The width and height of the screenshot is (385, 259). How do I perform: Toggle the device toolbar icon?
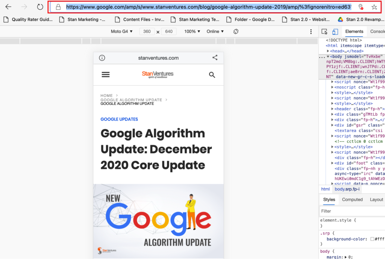pyautogui.click(x=335, y=32)
